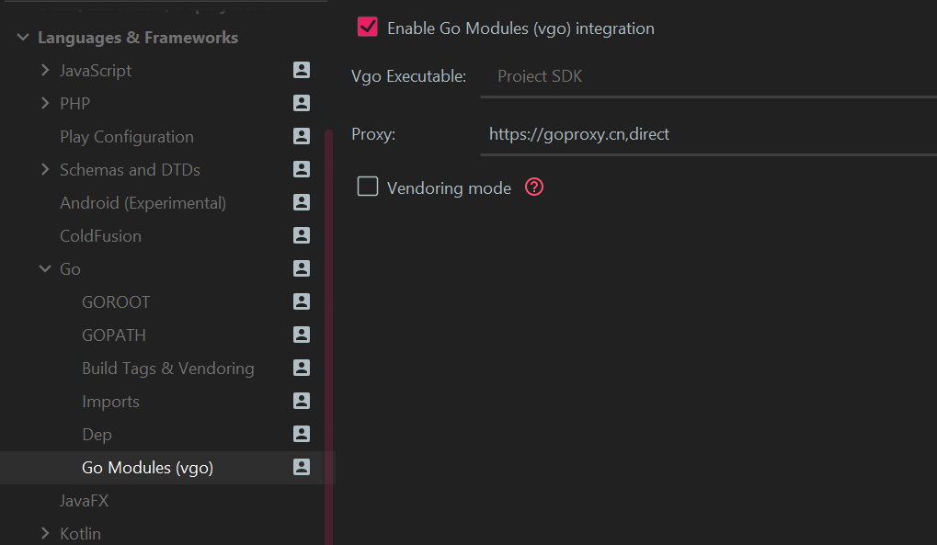937x545 pixels.
Task: Click the shared-settings badge next to PHP
Action: 301,103
